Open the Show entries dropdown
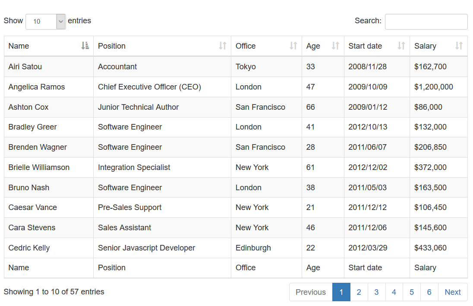 coord(46,22)
